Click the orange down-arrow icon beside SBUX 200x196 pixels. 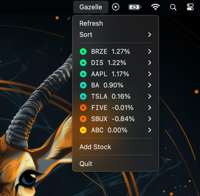pos(83,119)
